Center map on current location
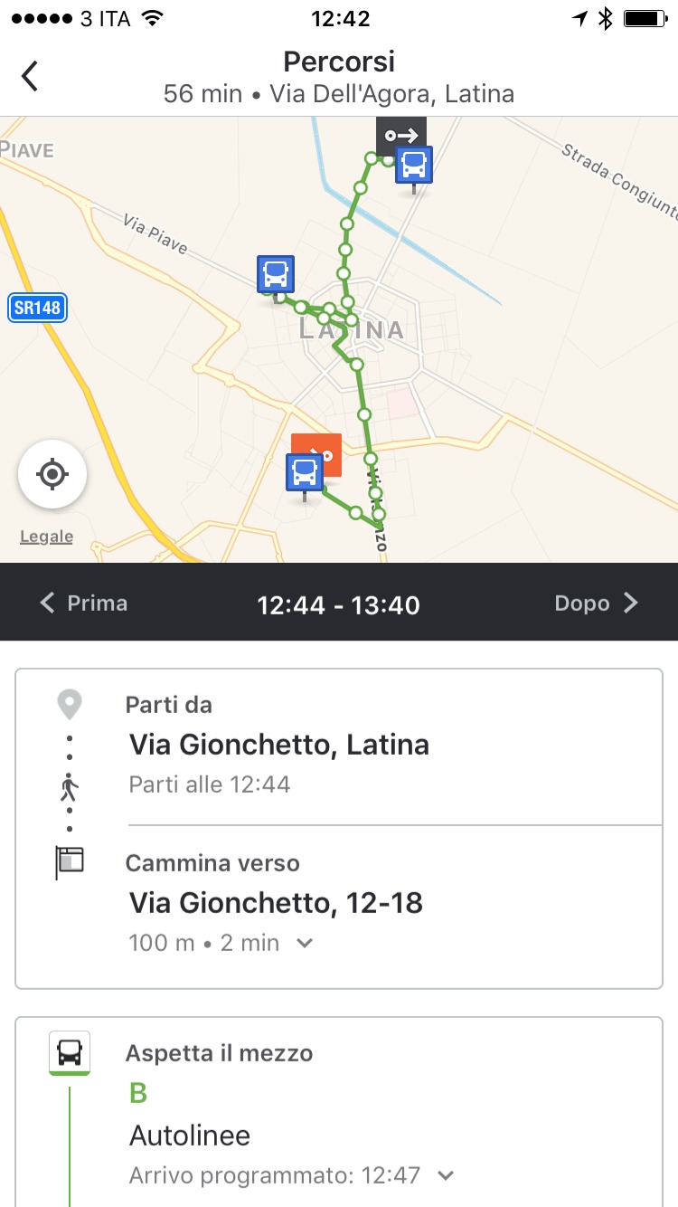678x1207 pixels. [x=52, y=473]
